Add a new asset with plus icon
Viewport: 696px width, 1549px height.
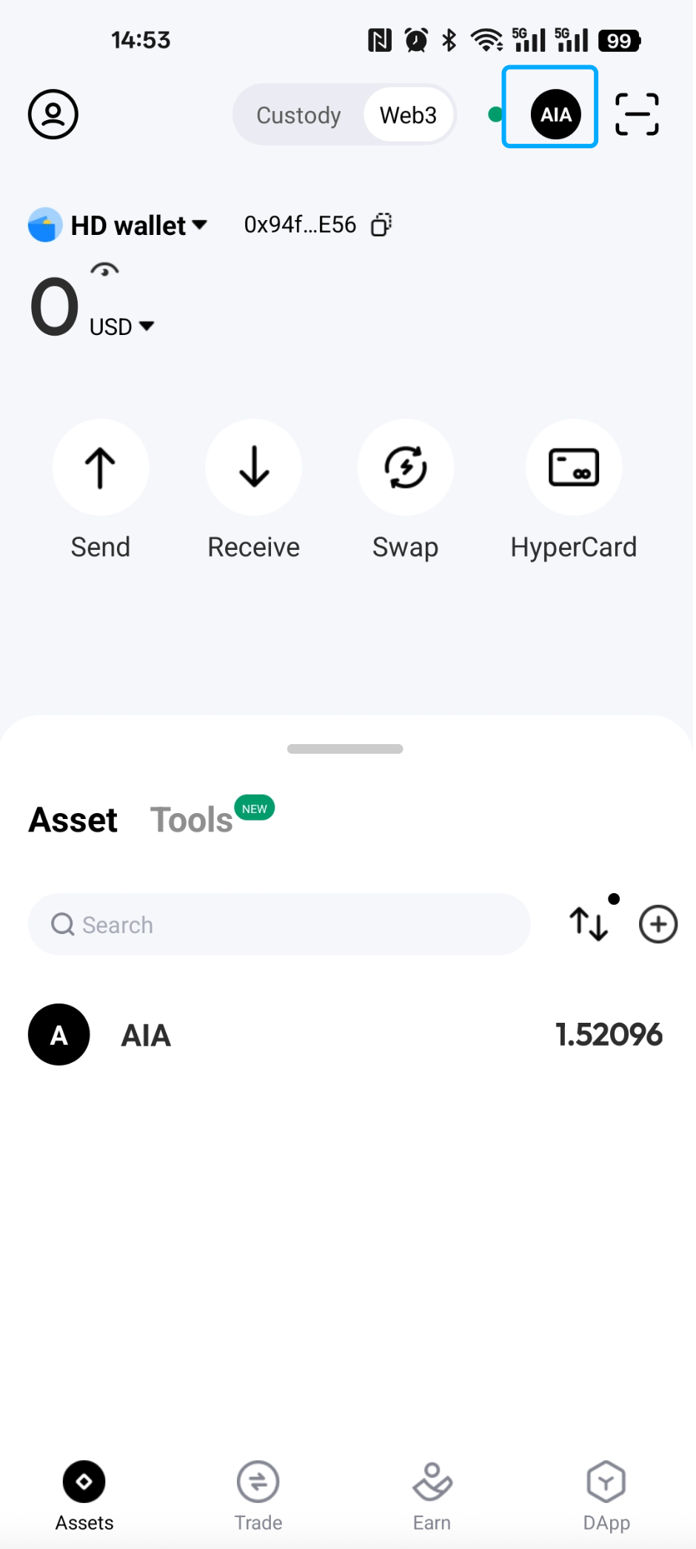pos(658,924)
